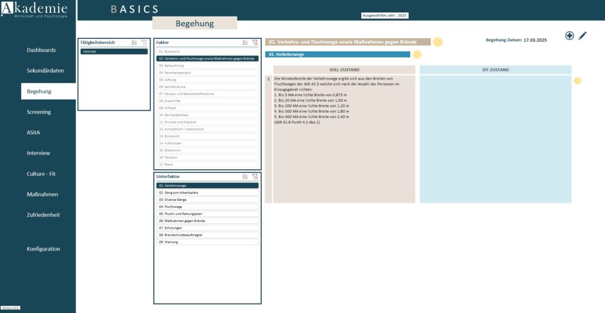
Task: Click the pencil edit icon
Action: 583,35
